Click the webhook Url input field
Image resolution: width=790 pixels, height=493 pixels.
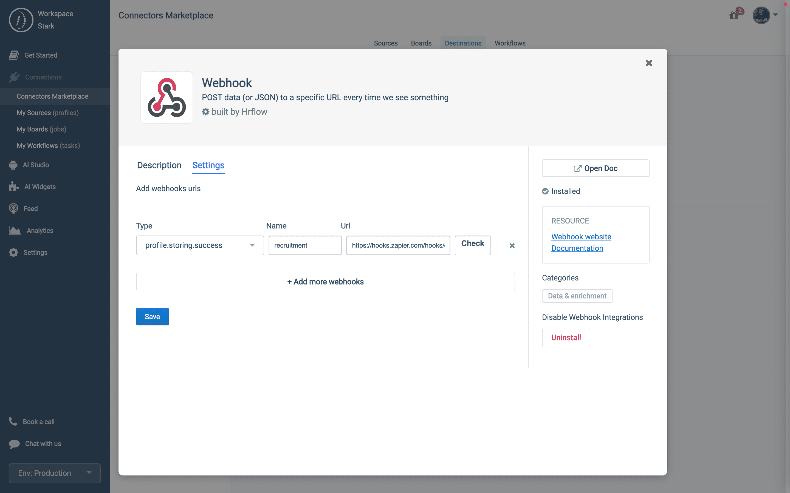click(398, 245)
